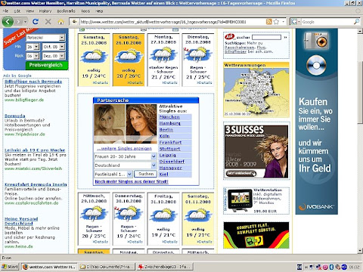Viewport: 363px width, 272px height.
Task: Open the Edit menu
Action: pos(17,11)
